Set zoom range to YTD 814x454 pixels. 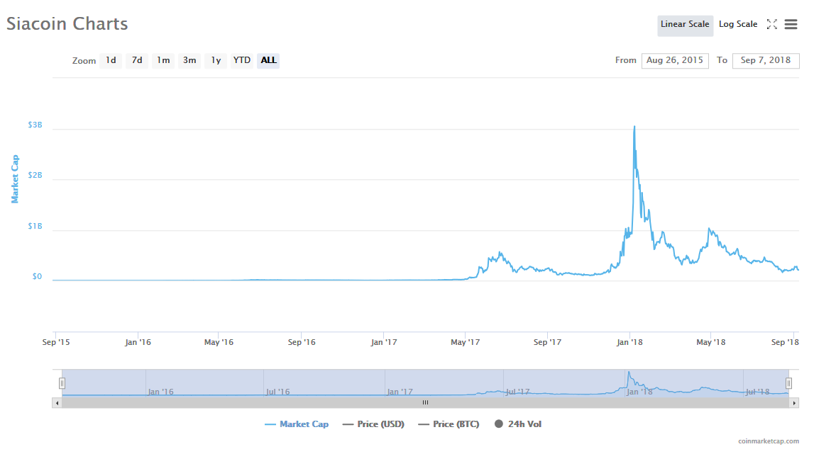click(x=242, y=60)
